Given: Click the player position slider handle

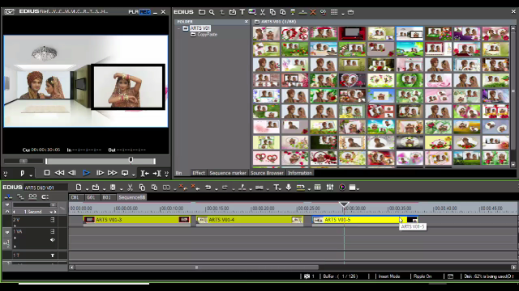Looking at the screenshot, I should pyautogui.click(x=131, y=160).
